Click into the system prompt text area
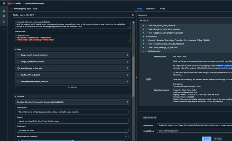The width and height of the screenshot is (232, 141). 73,25
